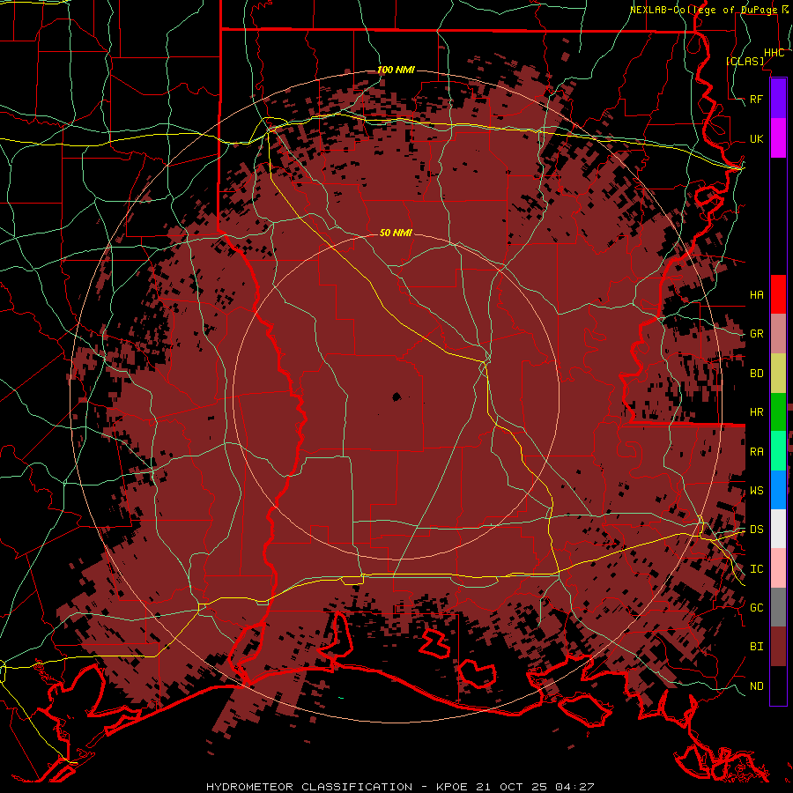The image size is (793, 793).
Task: Select the pinkish GR legend color block
Action: click(778, 334)
